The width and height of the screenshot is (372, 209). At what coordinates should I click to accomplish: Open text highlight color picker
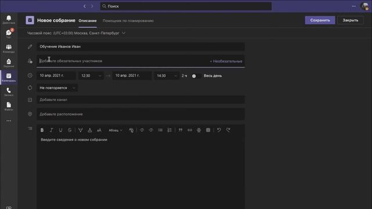click(80, 130)
